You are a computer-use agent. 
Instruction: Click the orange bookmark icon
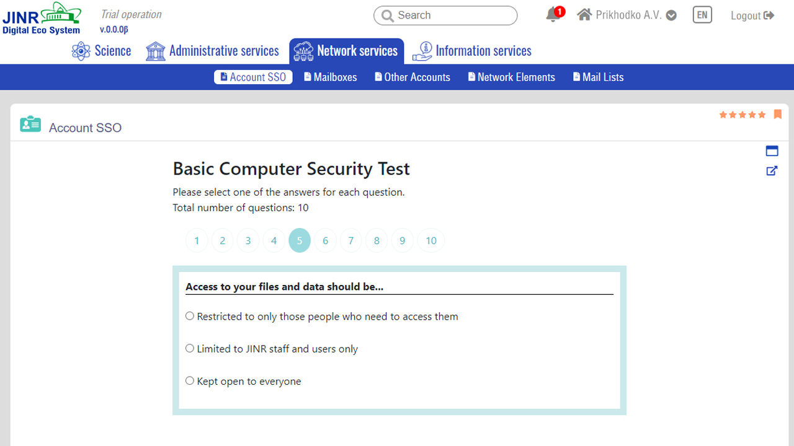point(778,115)
